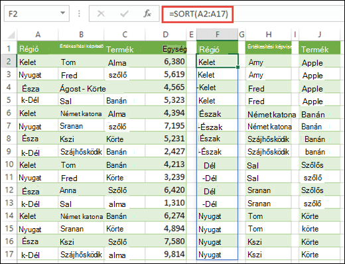This screenshot has height=264, width=345.
Task: Click cell D17 with value 9,814
Action: (166, 254)
